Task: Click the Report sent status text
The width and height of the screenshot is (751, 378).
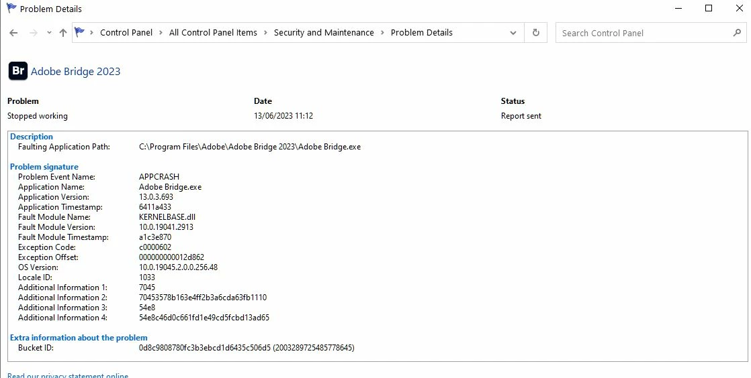Action: click(x=521, y=116)
